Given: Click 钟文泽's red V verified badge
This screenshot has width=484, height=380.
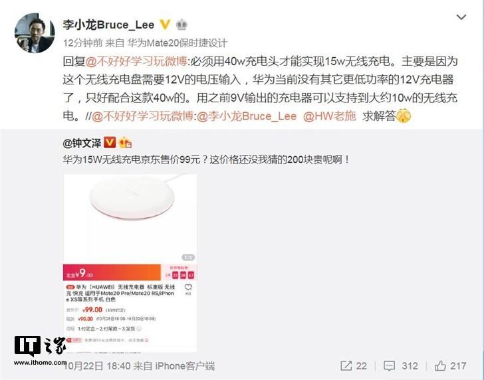Looking at the screenshot, I should point(110,142).
